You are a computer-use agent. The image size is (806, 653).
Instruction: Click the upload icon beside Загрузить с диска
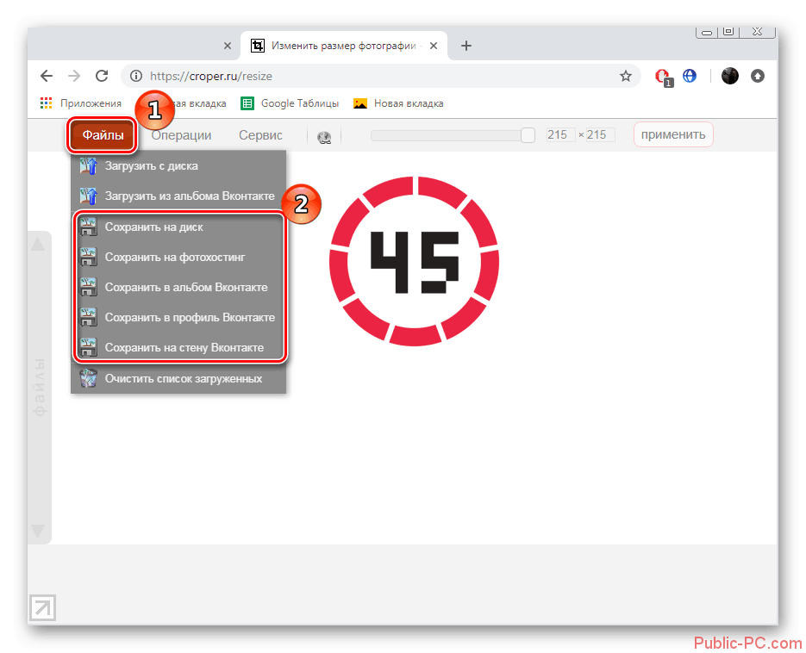[x=89, y=166]
